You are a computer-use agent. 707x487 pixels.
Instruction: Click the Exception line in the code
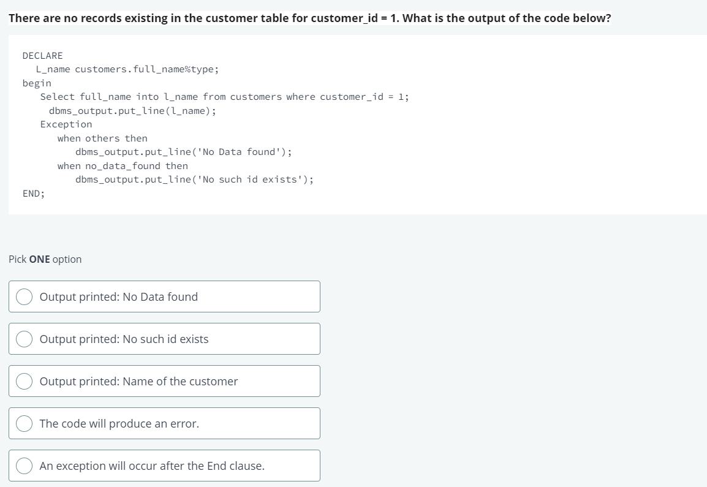click(x=66, y=124)
